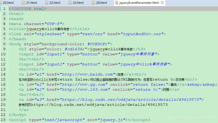Click the </title> closing tag

pos(80,29)
